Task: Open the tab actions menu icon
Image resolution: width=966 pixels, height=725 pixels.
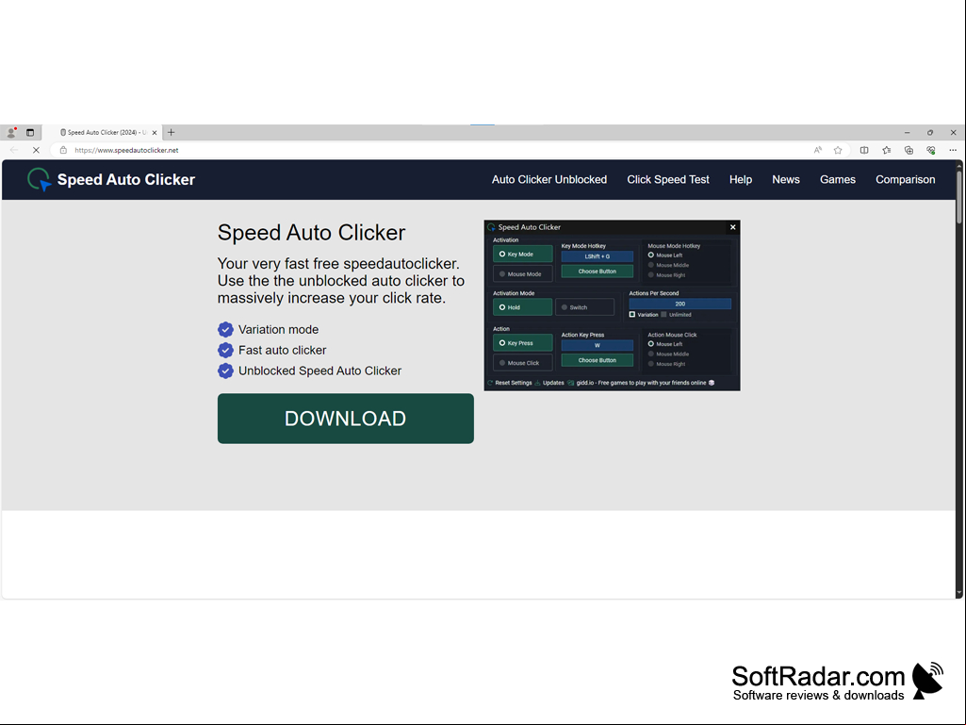Action: coord(29,133)
